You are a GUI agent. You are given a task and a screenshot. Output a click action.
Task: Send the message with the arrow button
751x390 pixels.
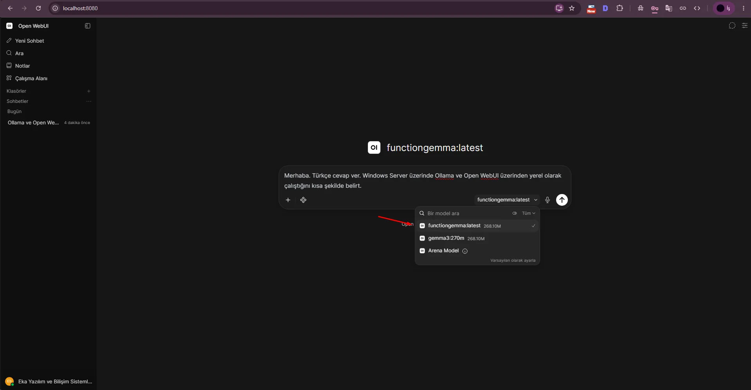pyautogui.click(x=562, y=200)
